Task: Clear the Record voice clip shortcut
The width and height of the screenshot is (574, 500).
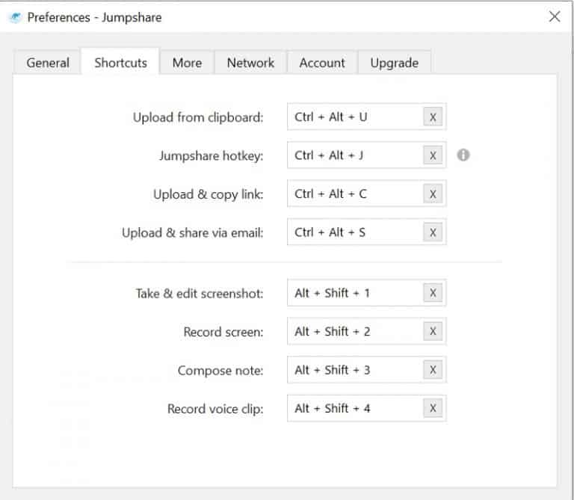Action: point(433,408)
